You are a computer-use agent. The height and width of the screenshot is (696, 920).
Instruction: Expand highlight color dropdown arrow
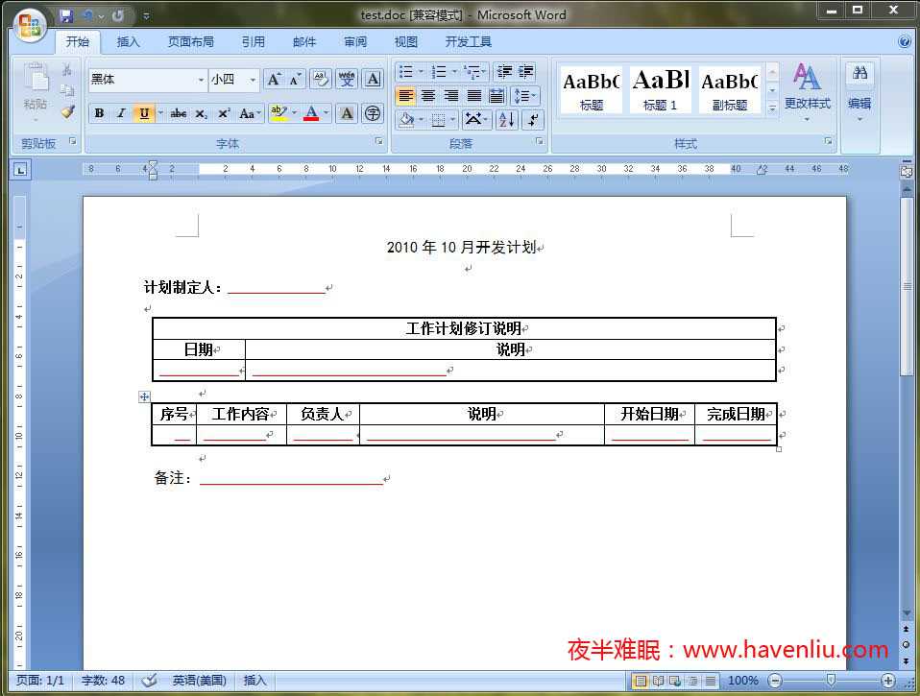(295, 113)
